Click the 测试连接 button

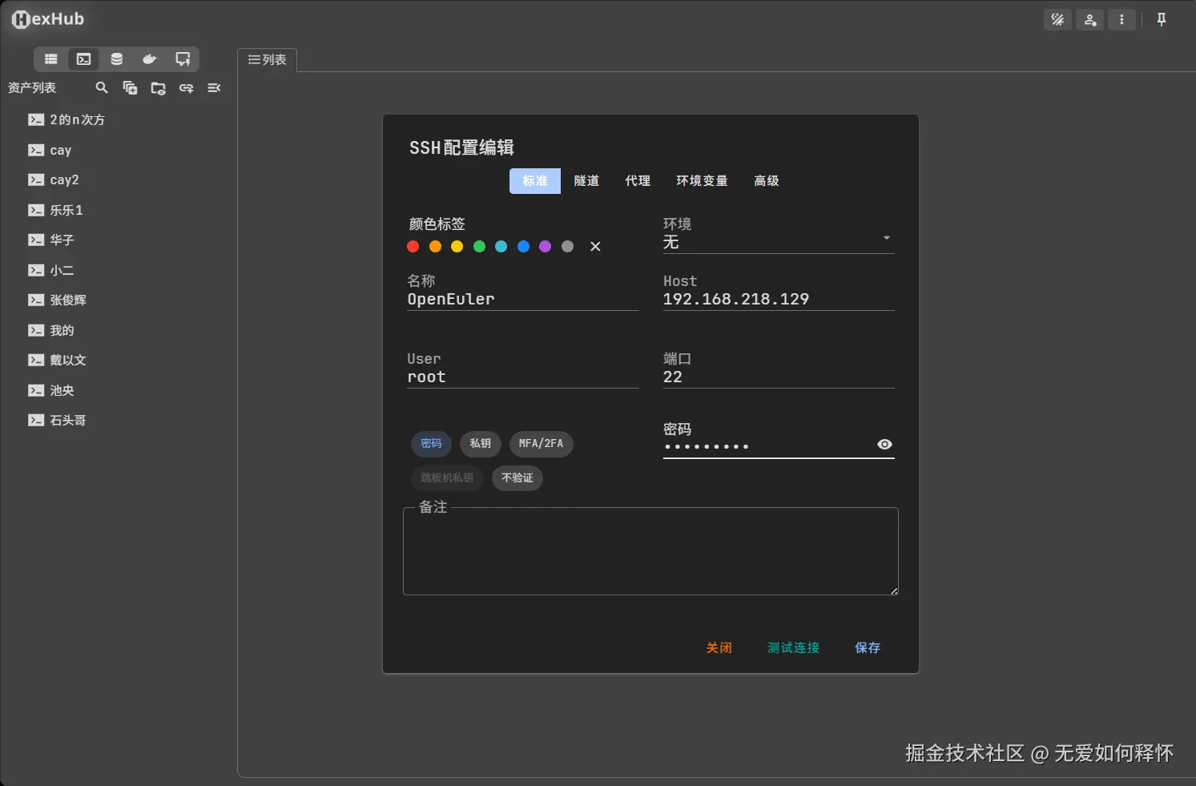point(793,648)
